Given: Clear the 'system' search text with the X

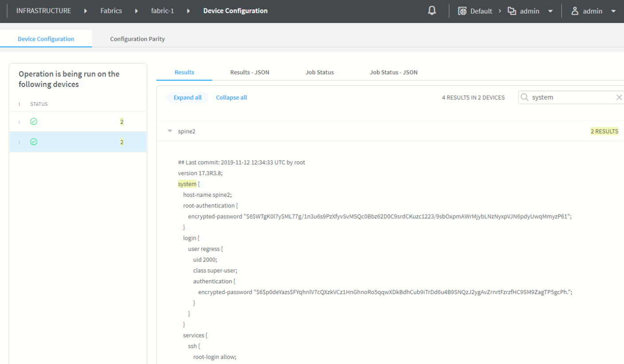Looking at the screenshot, I should [619, 97].
